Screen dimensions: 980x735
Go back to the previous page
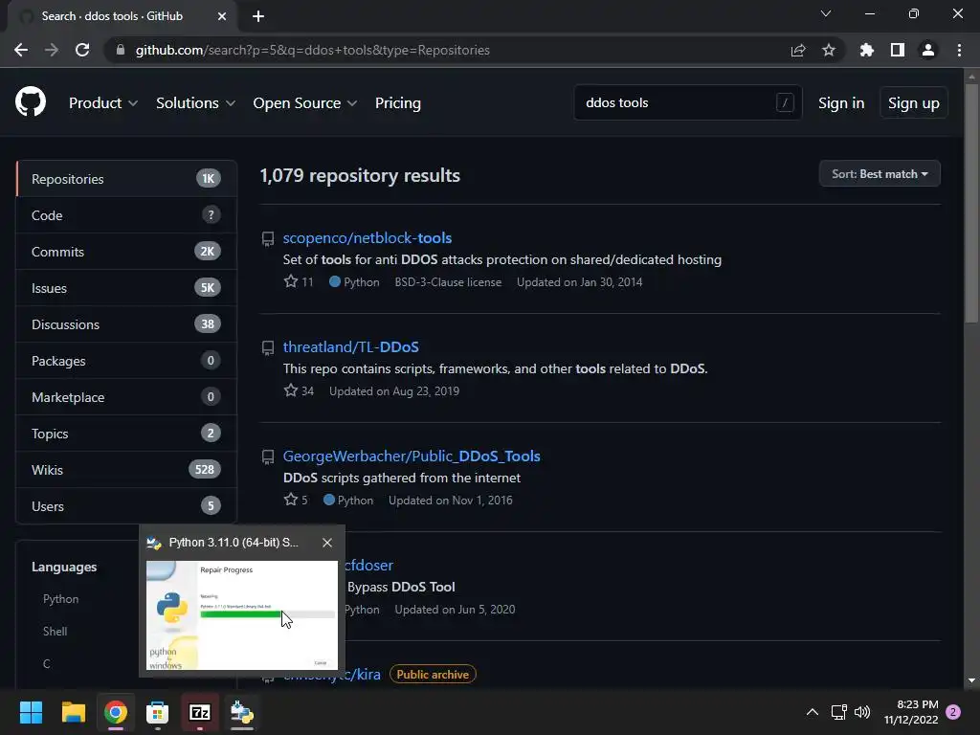pyautogui.click(x=21, y=50)
